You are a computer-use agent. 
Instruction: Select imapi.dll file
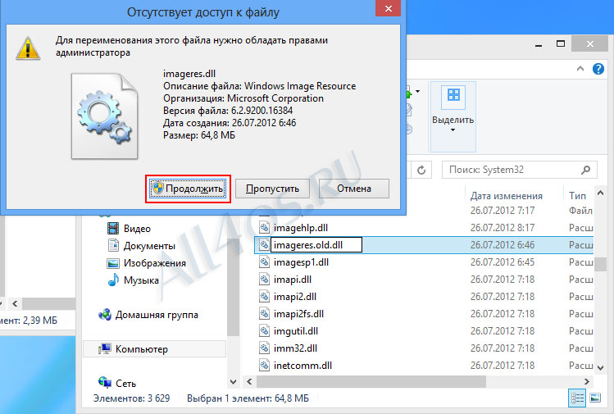tap(293, 280)
